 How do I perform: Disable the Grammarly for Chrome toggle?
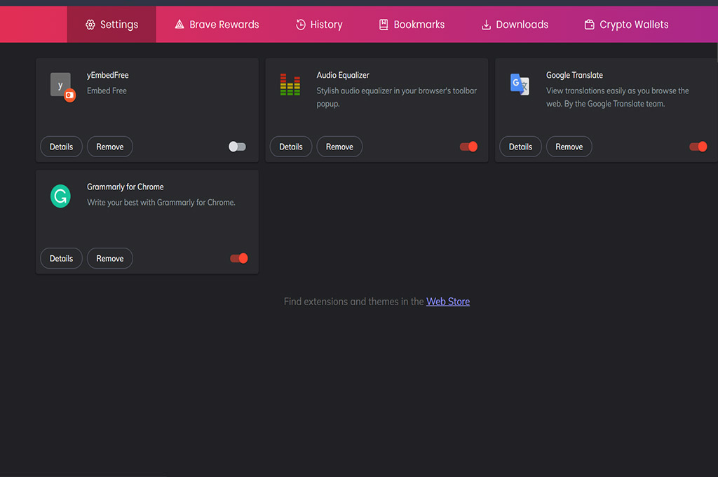click(x=239, y=258)
